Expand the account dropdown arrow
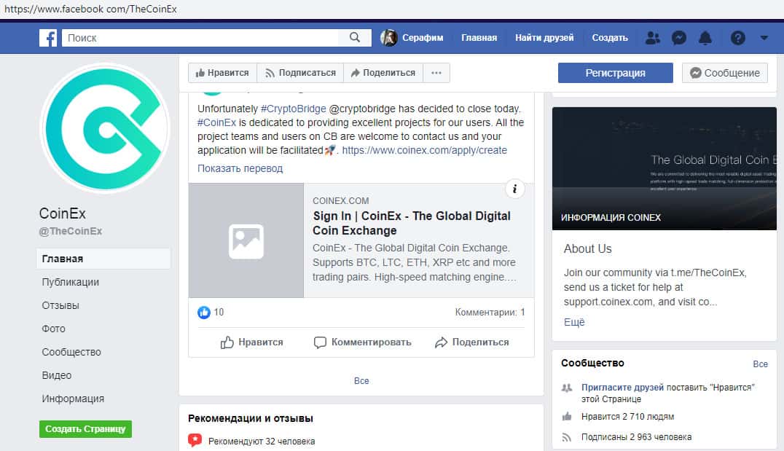This screenshot has height=451, width=784. point(764,37)
